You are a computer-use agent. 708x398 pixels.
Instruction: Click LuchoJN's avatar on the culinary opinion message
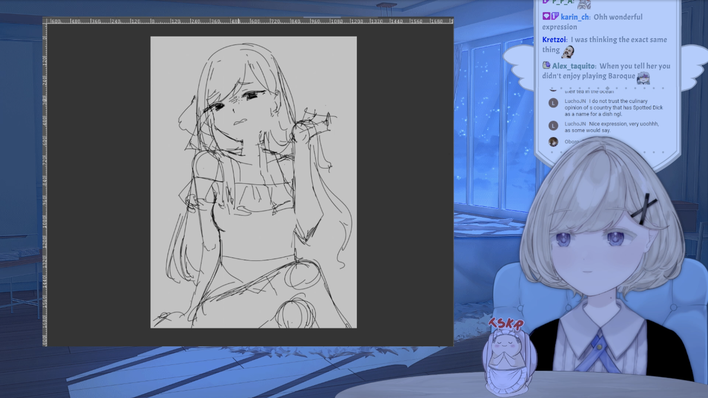[553, 103]
